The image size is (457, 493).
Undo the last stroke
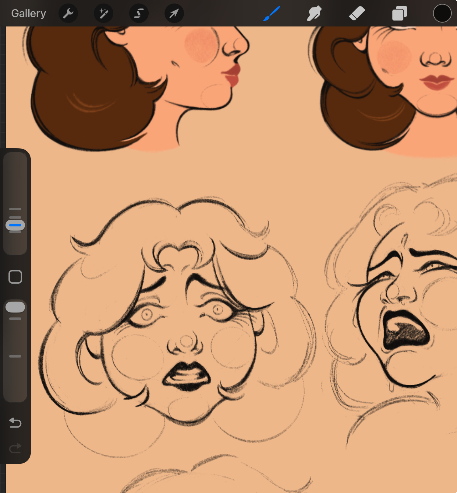pyautogui.click(x=15, y=423)
